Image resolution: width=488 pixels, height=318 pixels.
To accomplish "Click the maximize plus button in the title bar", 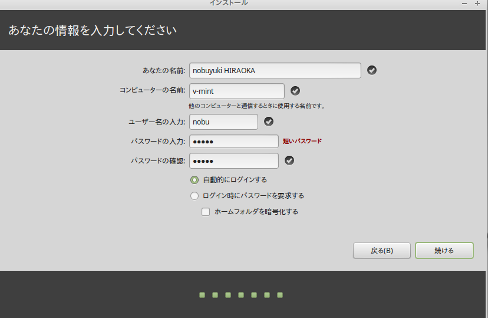I will [477, 4].
